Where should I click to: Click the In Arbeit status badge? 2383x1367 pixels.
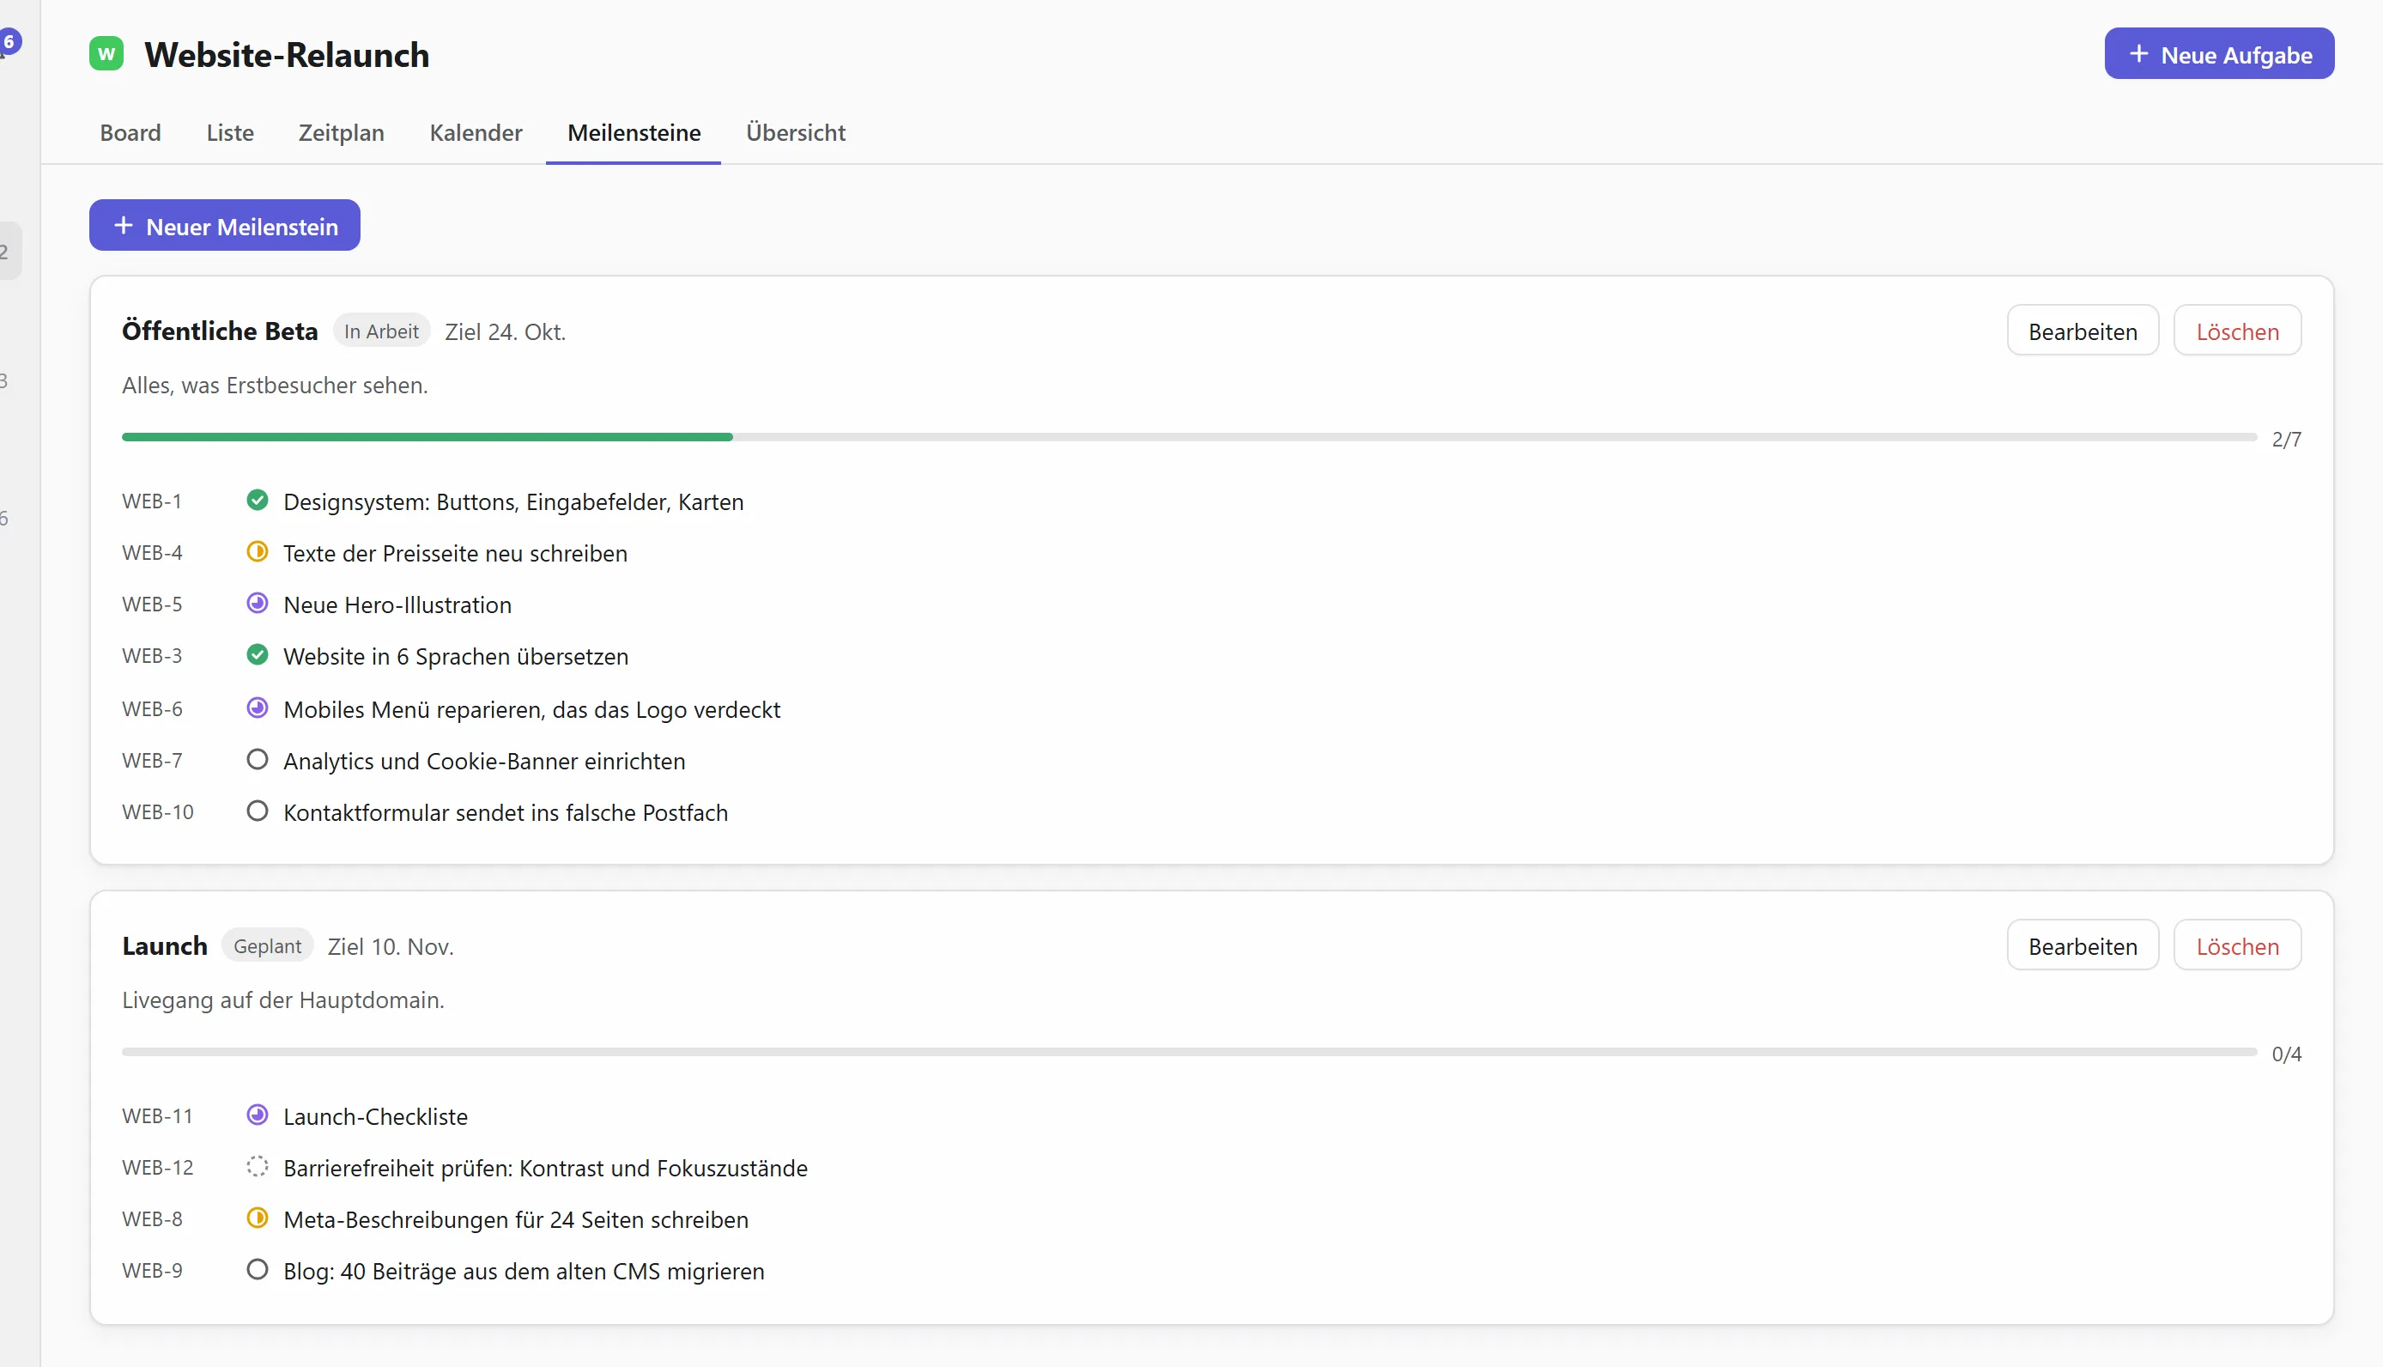click(381, 331)
